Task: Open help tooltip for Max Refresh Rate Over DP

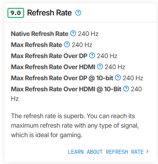Action: [92, 55]
